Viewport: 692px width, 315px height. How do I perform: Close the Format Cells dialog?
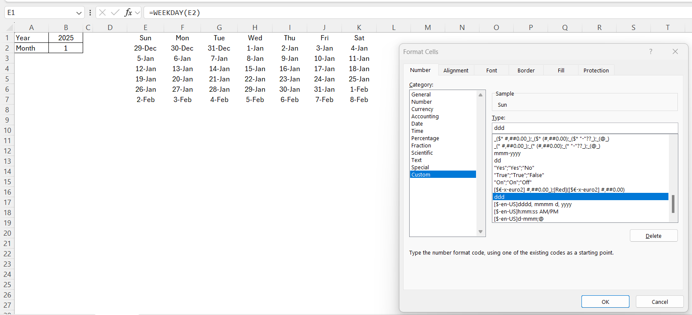[x=675, y=51]
